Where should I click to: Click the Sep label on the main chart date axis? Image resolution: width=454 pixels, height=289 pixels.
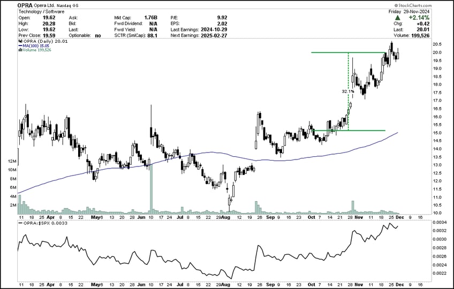(x=270, y=217)
